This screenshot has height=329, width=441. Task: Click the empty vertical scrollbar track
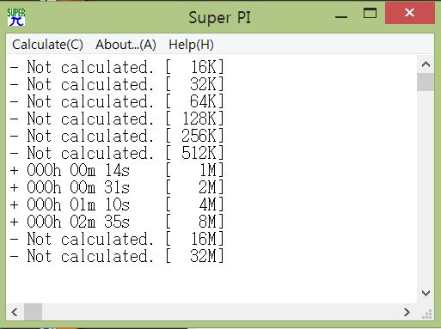coord(426,188)
